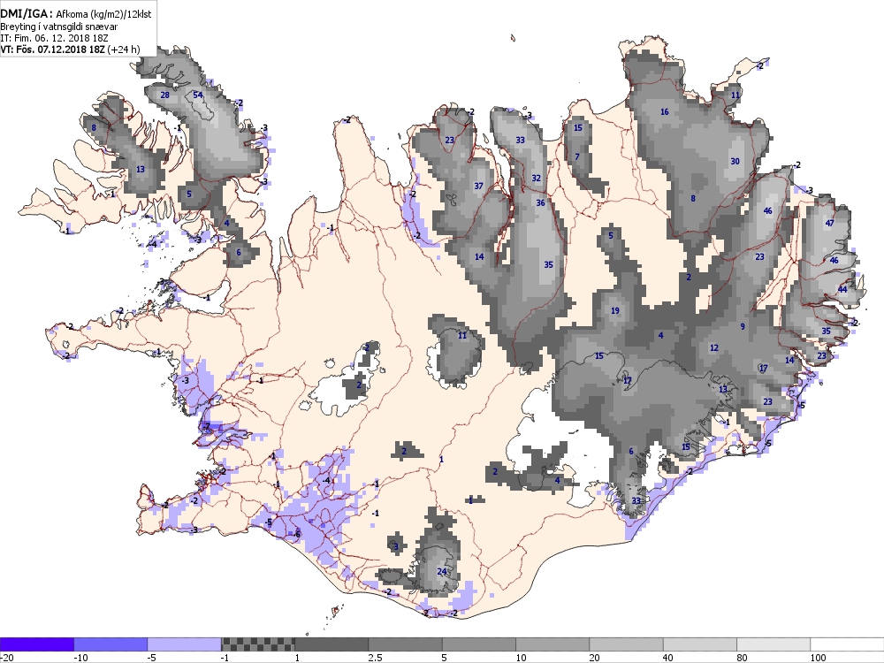Click the "VT: Fös. 07.12.2018 18Z (+24 h)" line
This screenshot has width=884, height=663.
click(69, 49)
